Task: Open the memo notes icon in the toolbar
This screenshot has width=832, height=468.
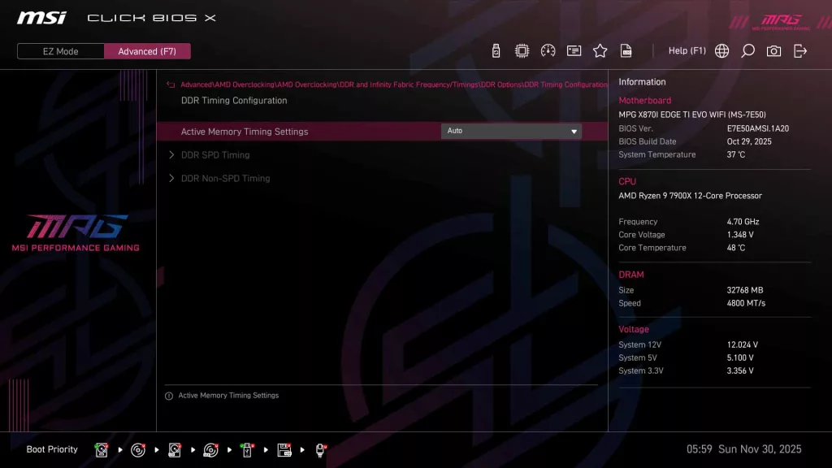Action: (574, 50)
